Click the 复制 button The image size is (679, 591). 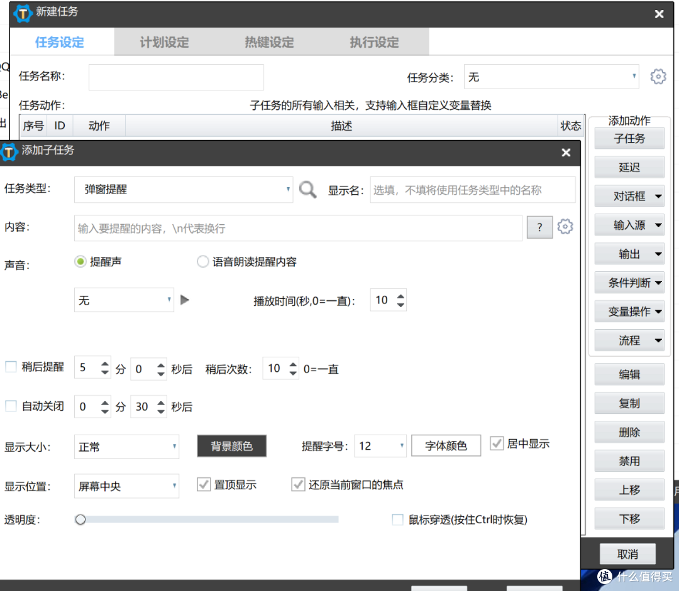coord(629,403)
